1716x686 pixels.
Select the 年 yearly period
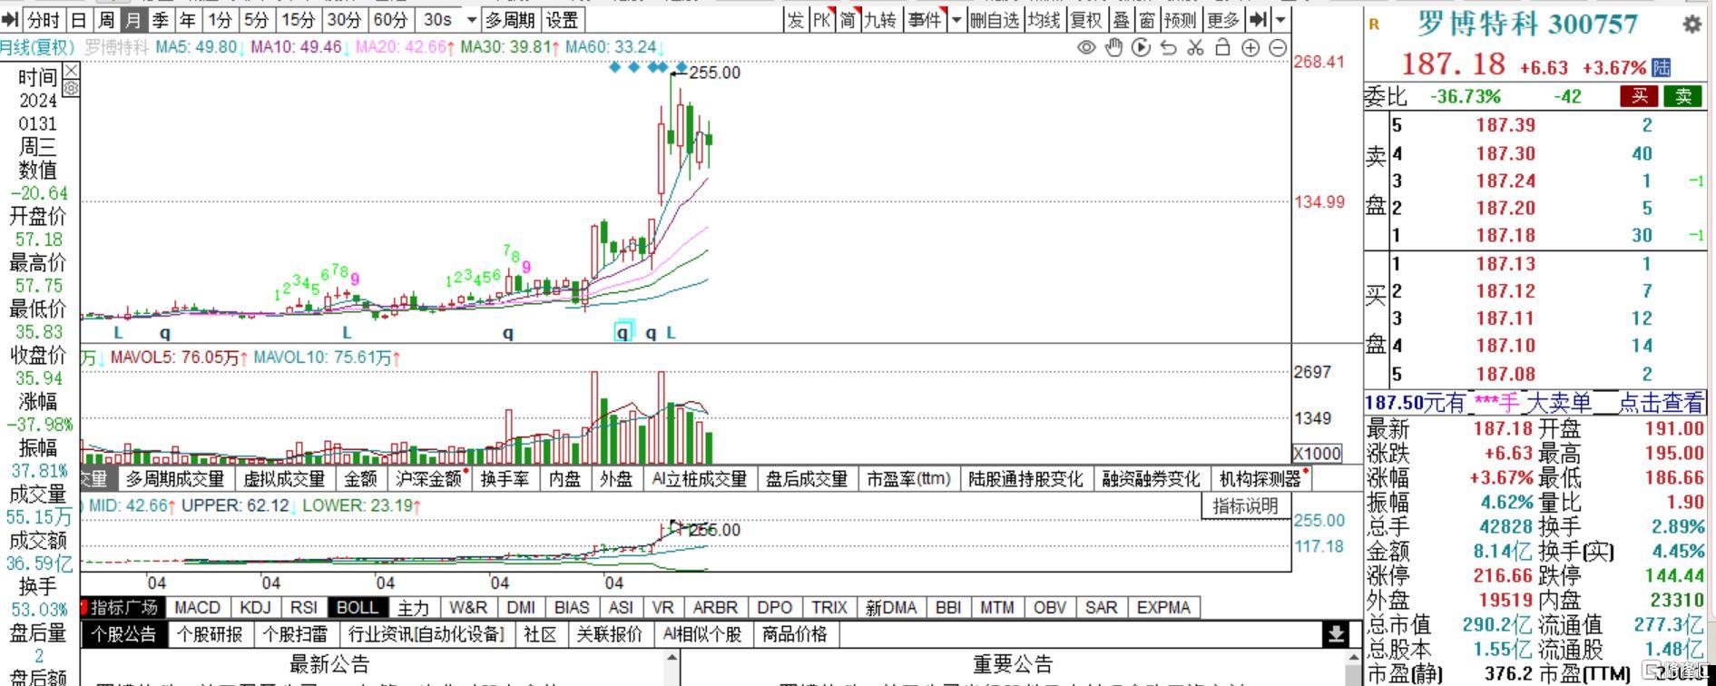(x=188, y=19)
